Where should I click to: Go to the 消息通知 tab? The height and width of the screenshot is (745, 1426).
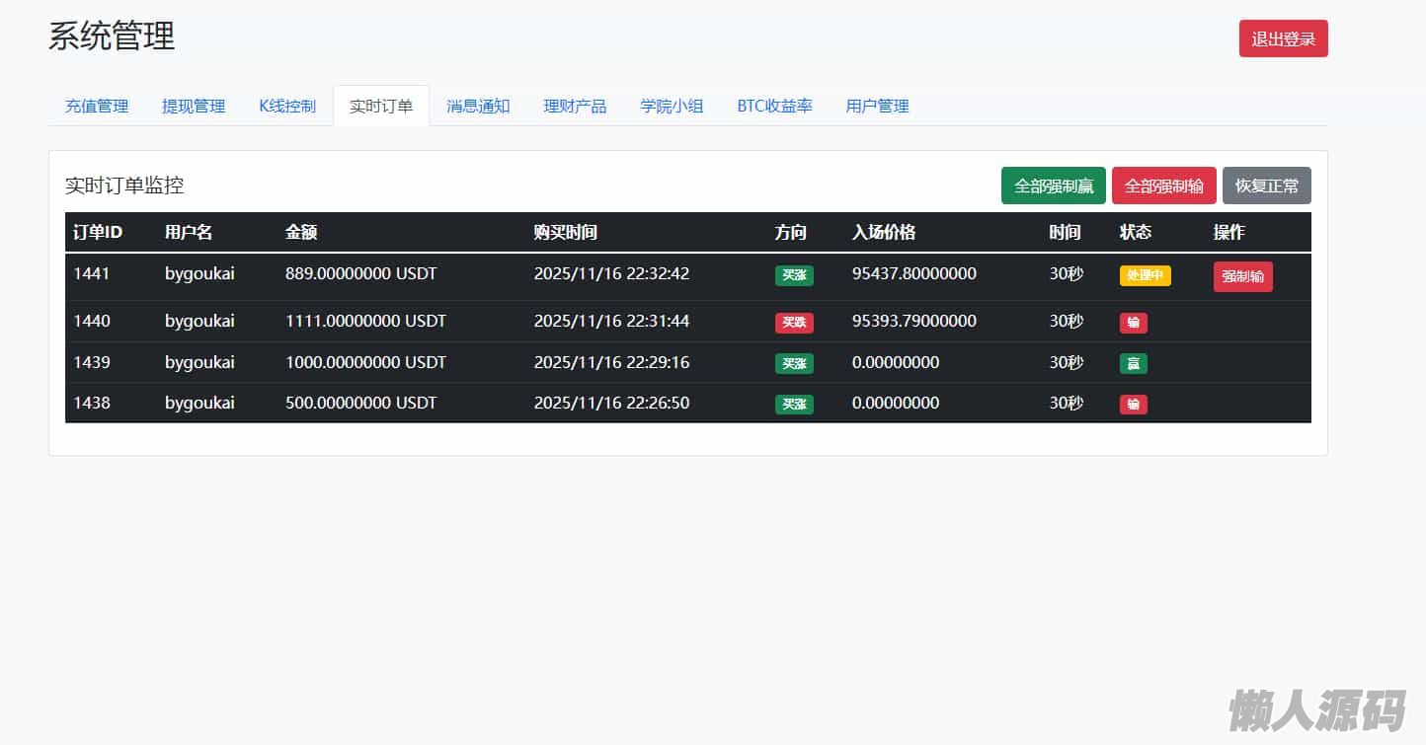tap(478, 107)
